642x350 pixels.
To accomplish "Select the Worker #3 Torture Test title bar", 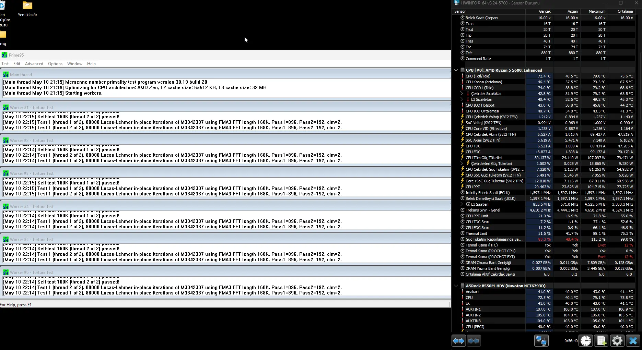I will pyautogui.click(x=225, y=173).
